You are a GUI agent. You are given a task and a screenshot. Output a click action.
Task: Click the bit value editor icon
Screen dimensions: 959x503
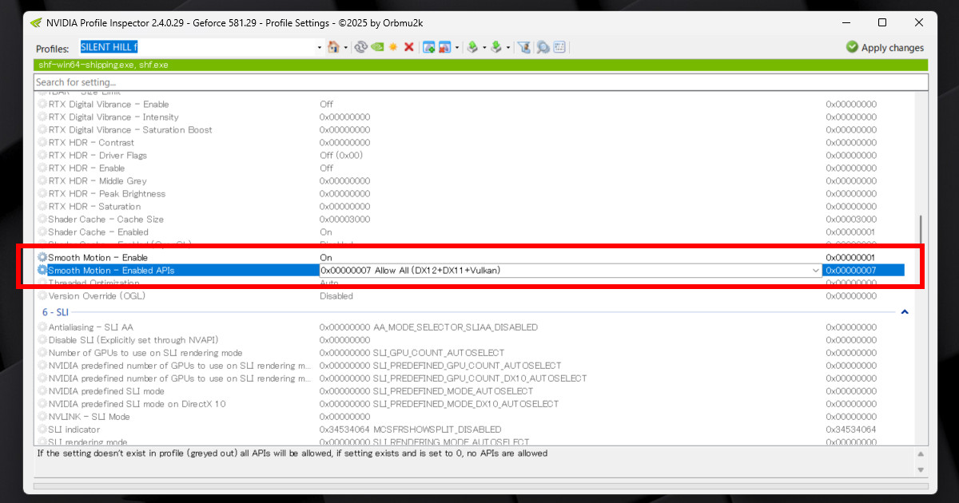click(559, 47)
